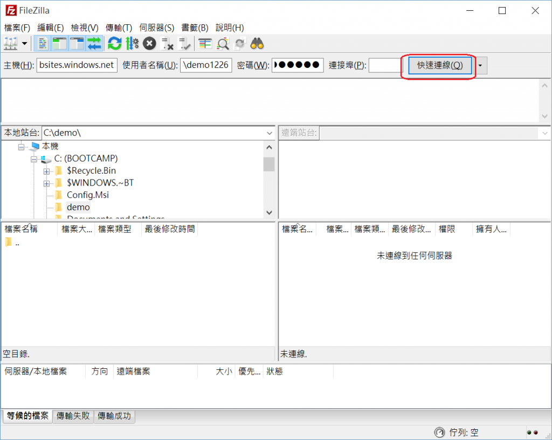Sort local files by 檔案類型 column
The image size is (552, 440).
(118, 229)
